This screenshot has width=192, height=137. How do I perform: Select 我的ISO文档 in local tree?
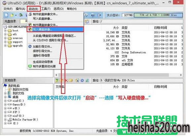pyautogui.click(x=20, y=89)
